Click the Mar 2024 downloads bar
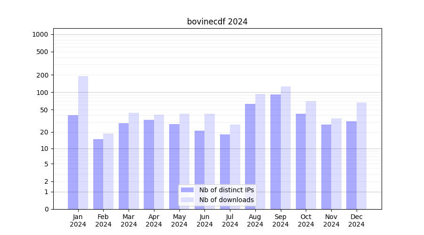 pos(134,161)
